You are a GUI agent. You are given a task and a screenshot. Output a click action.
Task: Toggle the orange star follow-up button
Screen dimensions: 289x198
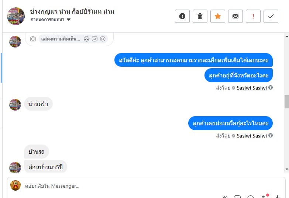click(x=218, y=16)
